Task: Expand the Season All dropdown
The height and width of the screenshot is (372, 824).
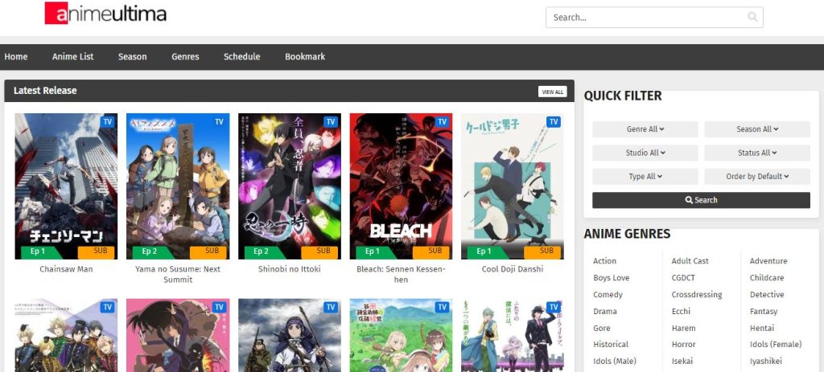Action: (757, 129)
